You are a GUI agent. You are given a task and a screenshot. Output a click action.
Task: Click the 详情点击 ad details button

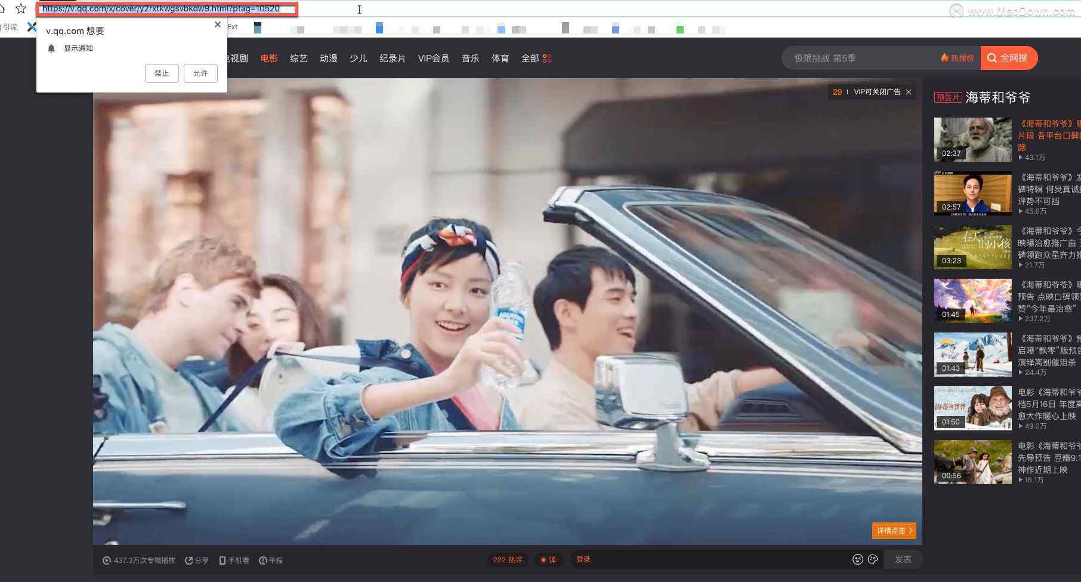coord(894,531)
